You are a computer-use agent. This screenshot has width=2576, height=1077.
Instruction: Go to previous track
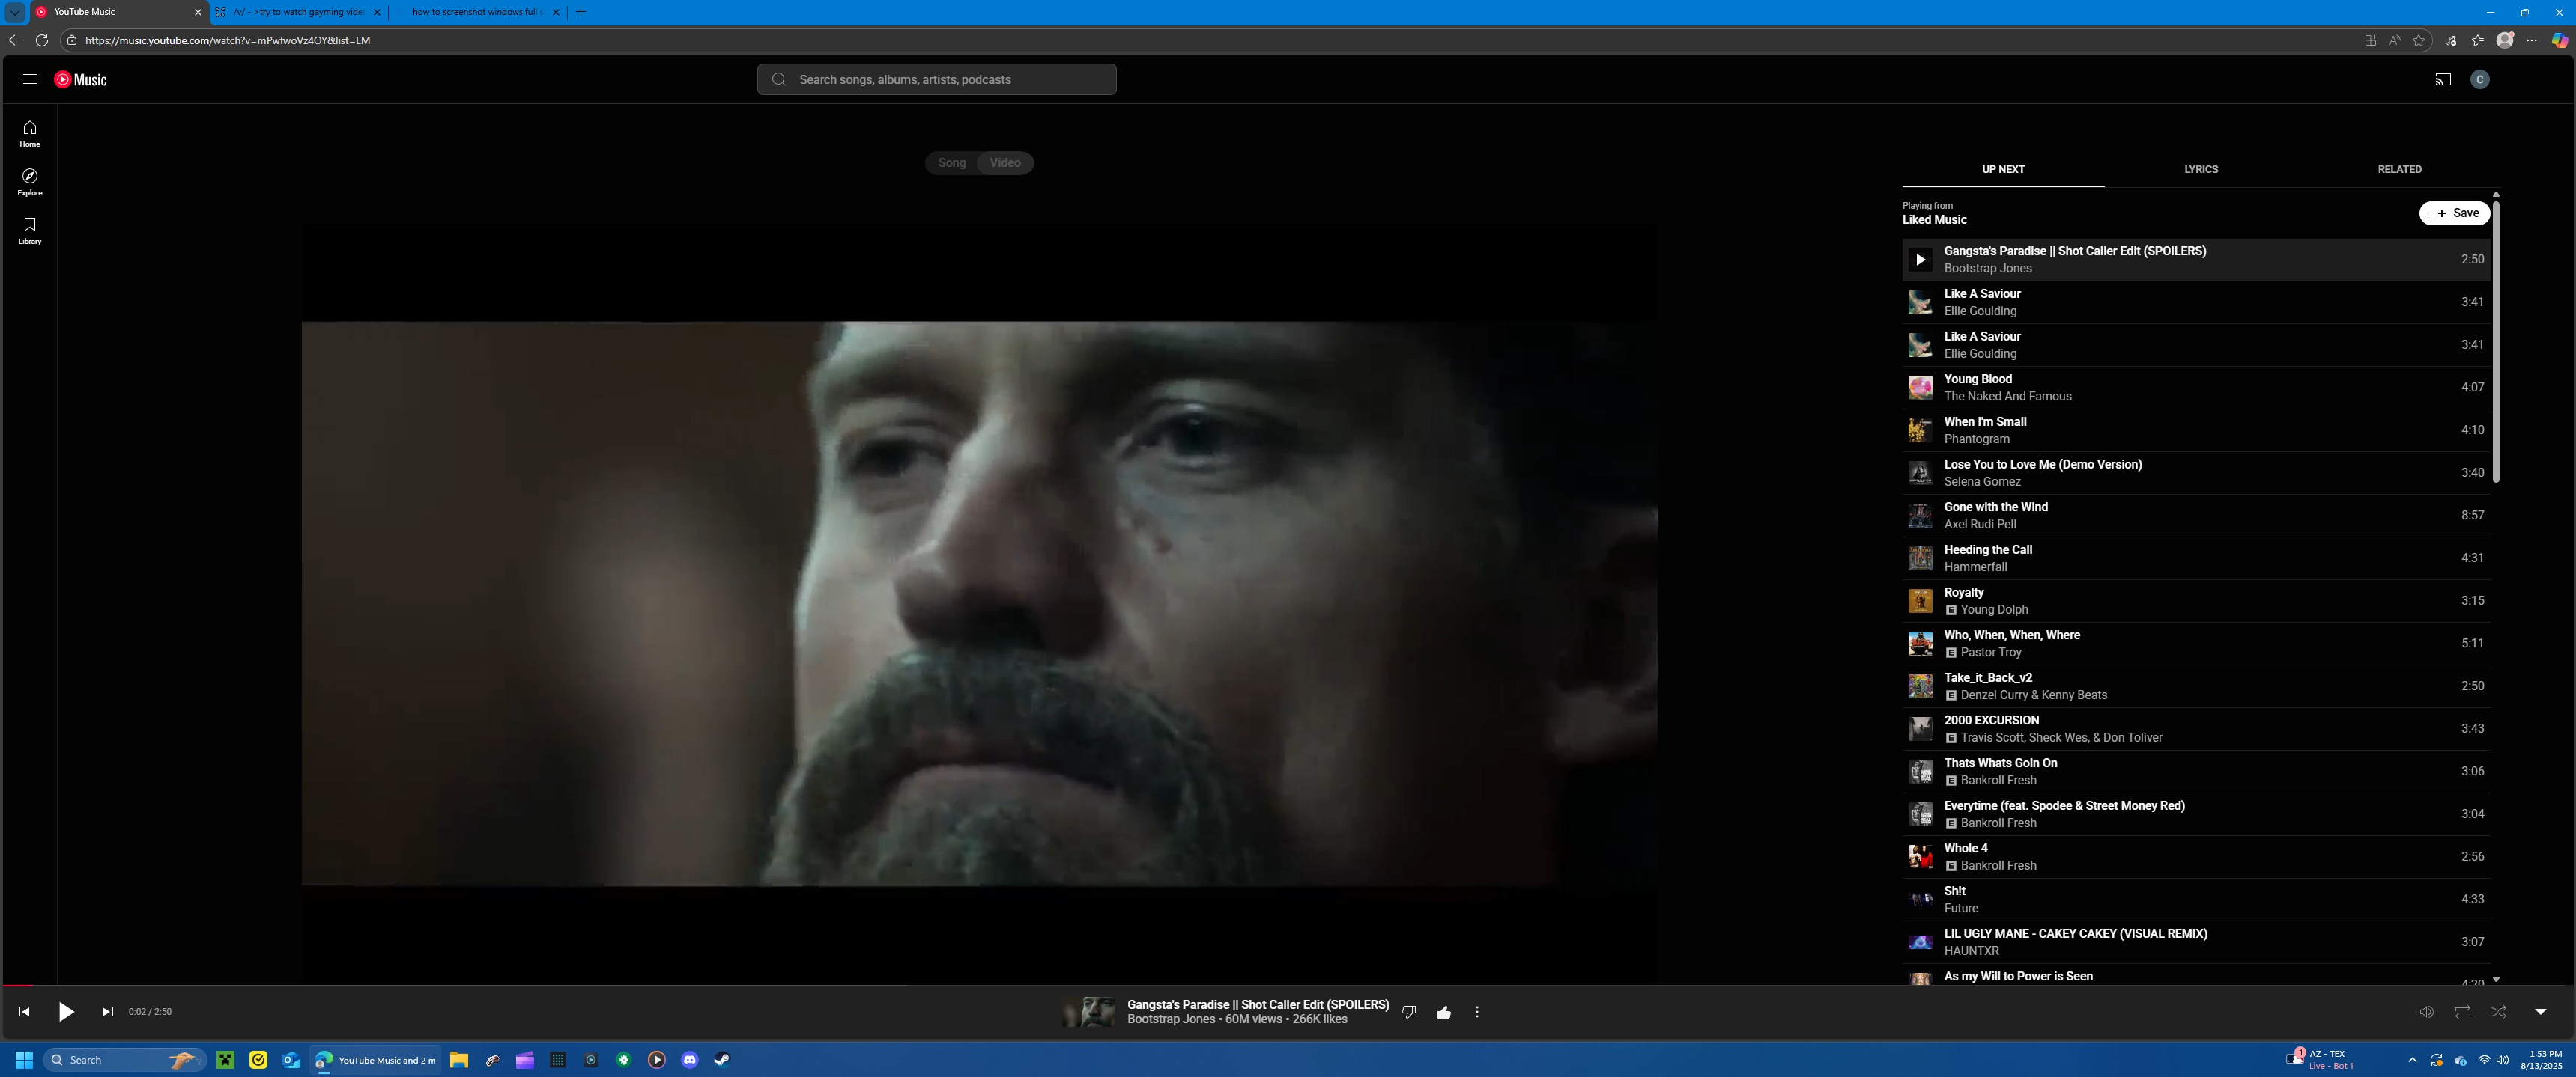(x=24, y=1012)
